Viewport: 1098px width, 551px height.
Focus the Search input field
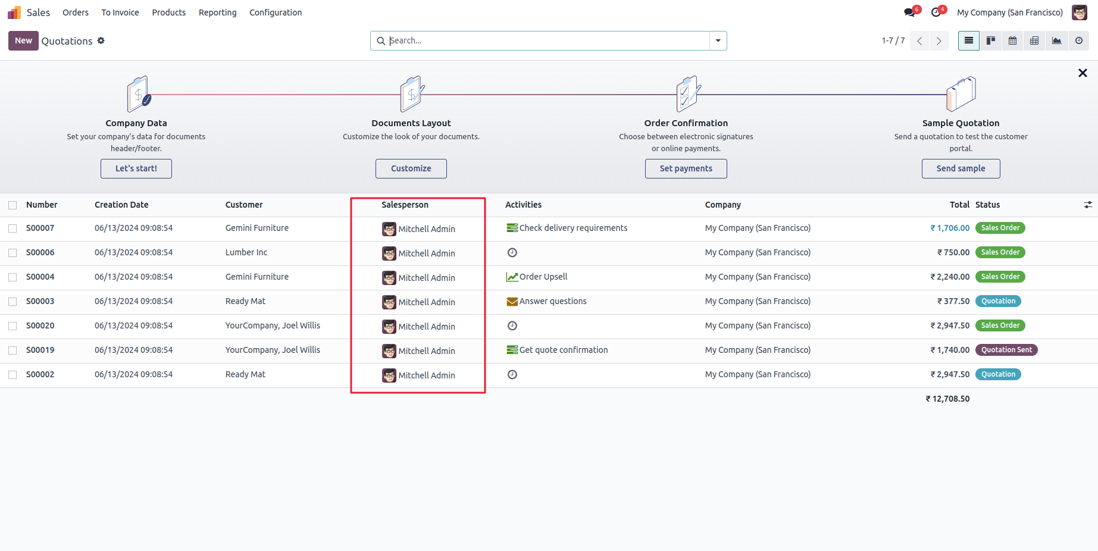pyautogui.click(x=548, y=40)
